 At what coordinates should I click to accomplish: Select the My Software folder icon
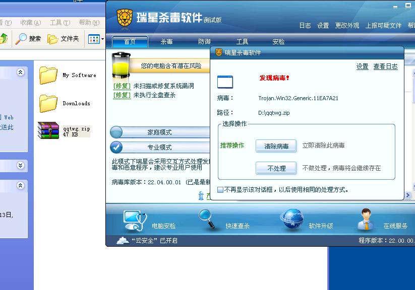(48, 76)
